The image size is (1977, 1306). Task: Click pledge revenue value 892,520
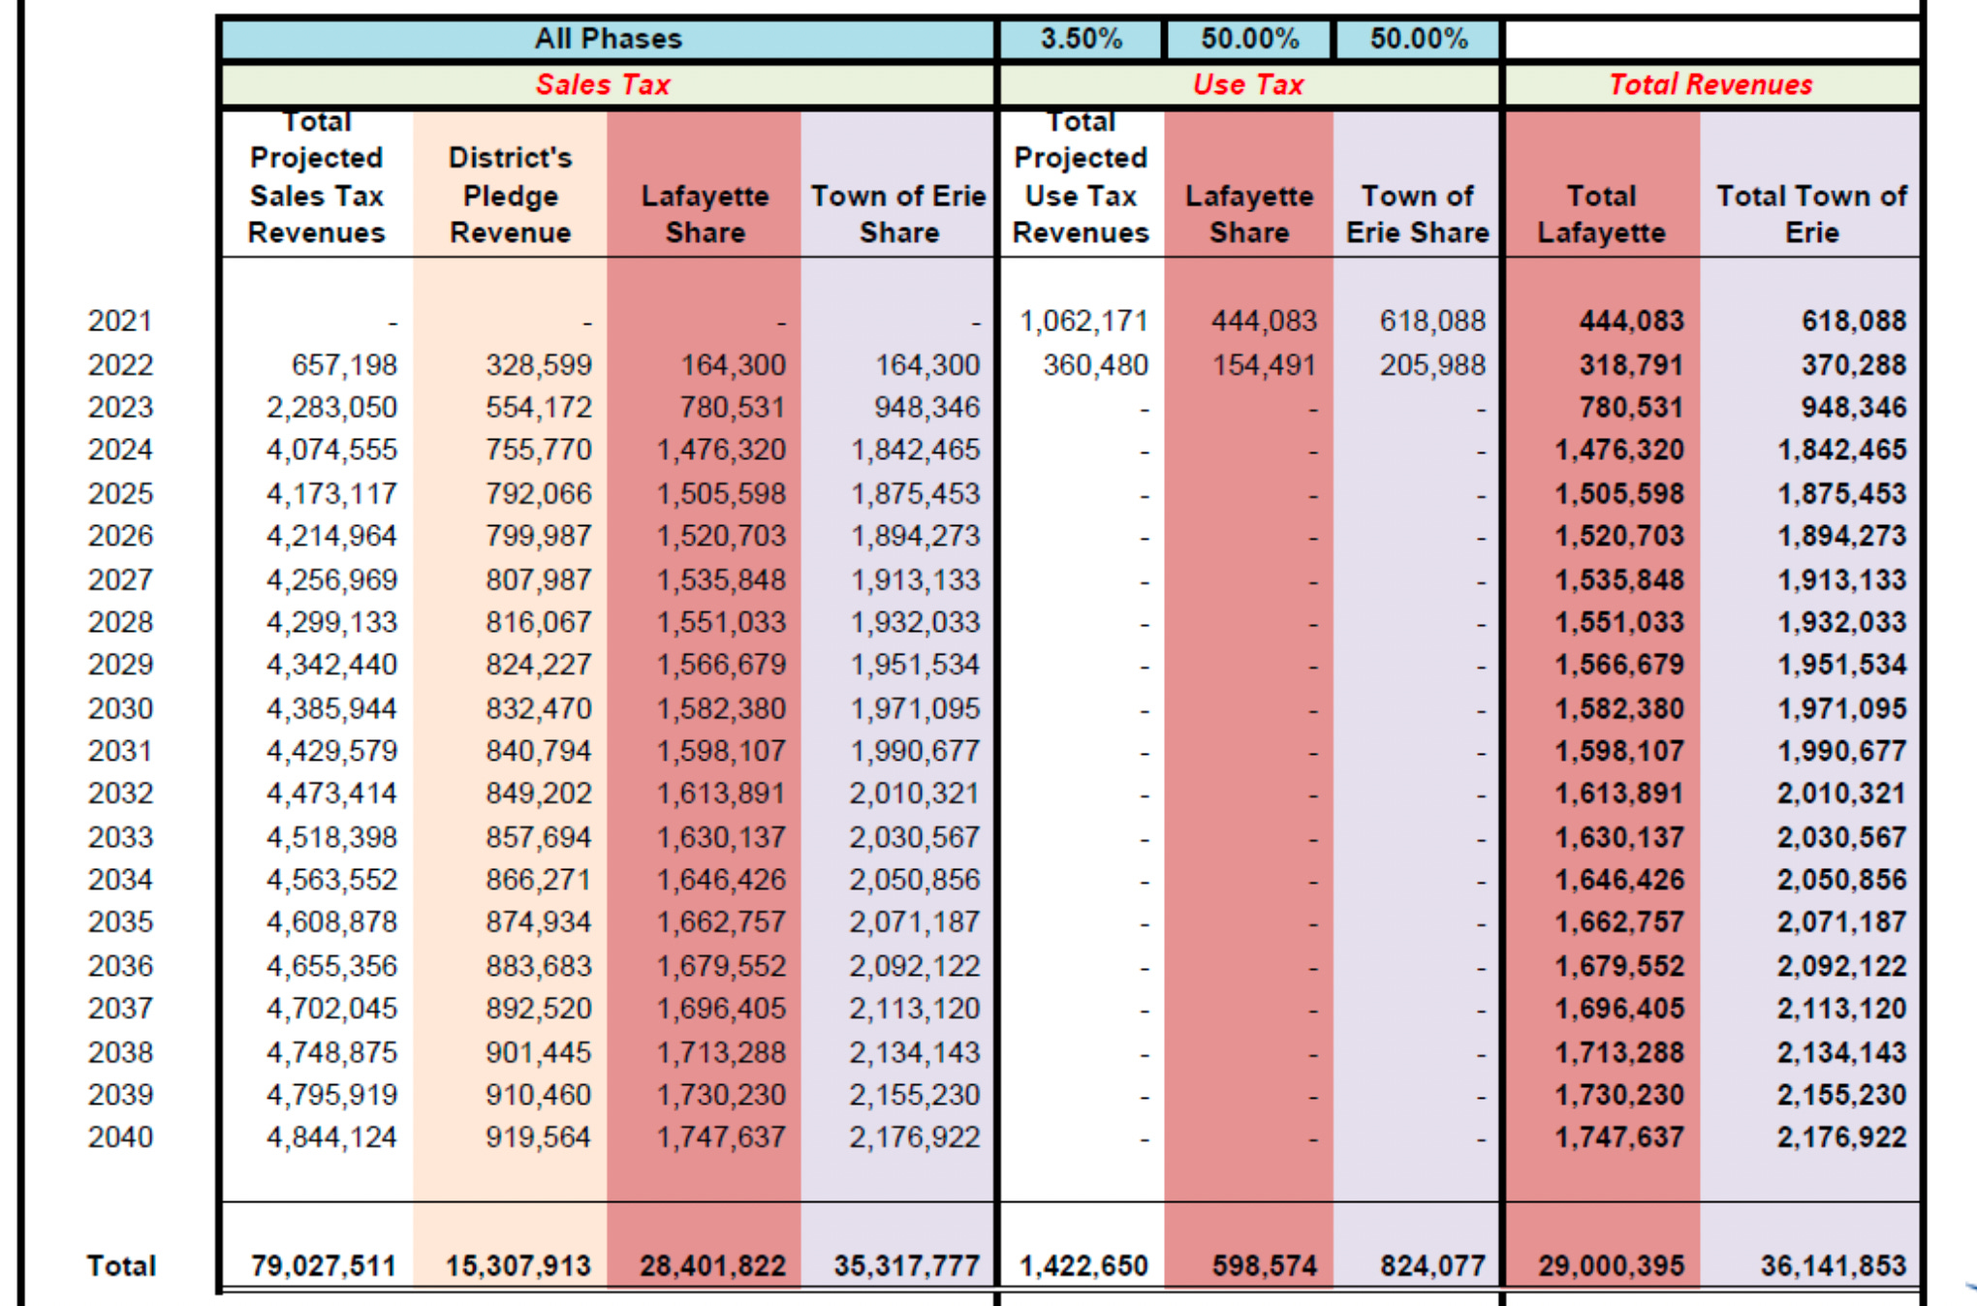(x=539, y=1010)
